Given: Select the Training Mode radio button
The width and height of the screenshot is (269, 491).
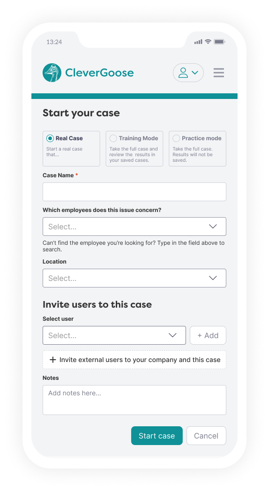Looking at the screenshot, I should click(x=113, y=138).
